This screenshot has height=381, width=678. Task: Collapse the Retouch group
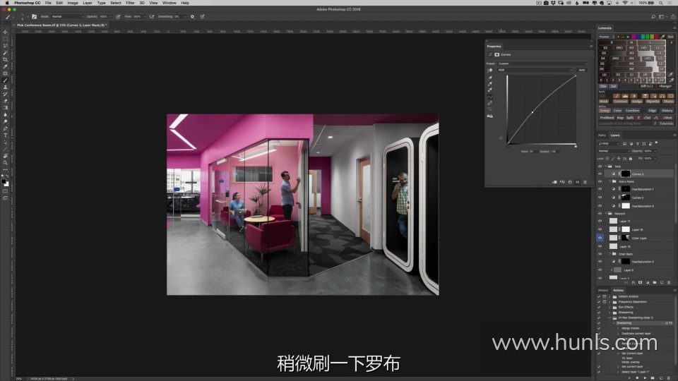[605, 213]
